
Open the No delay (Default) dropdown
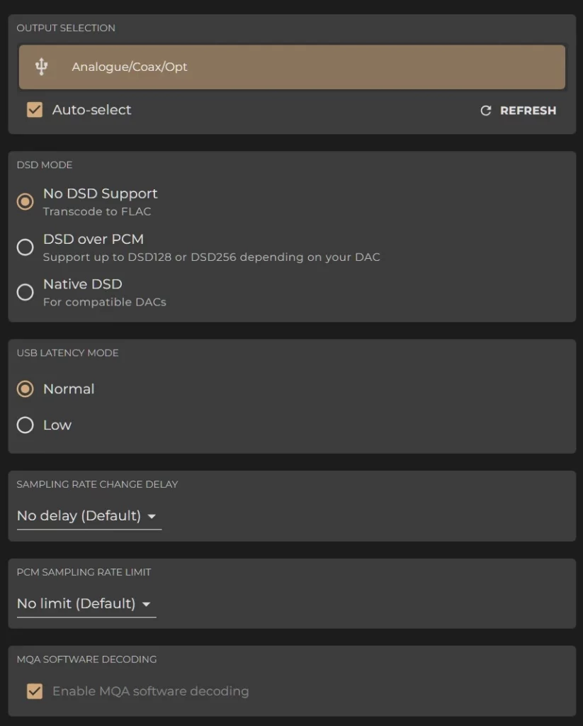pos(89,516)
